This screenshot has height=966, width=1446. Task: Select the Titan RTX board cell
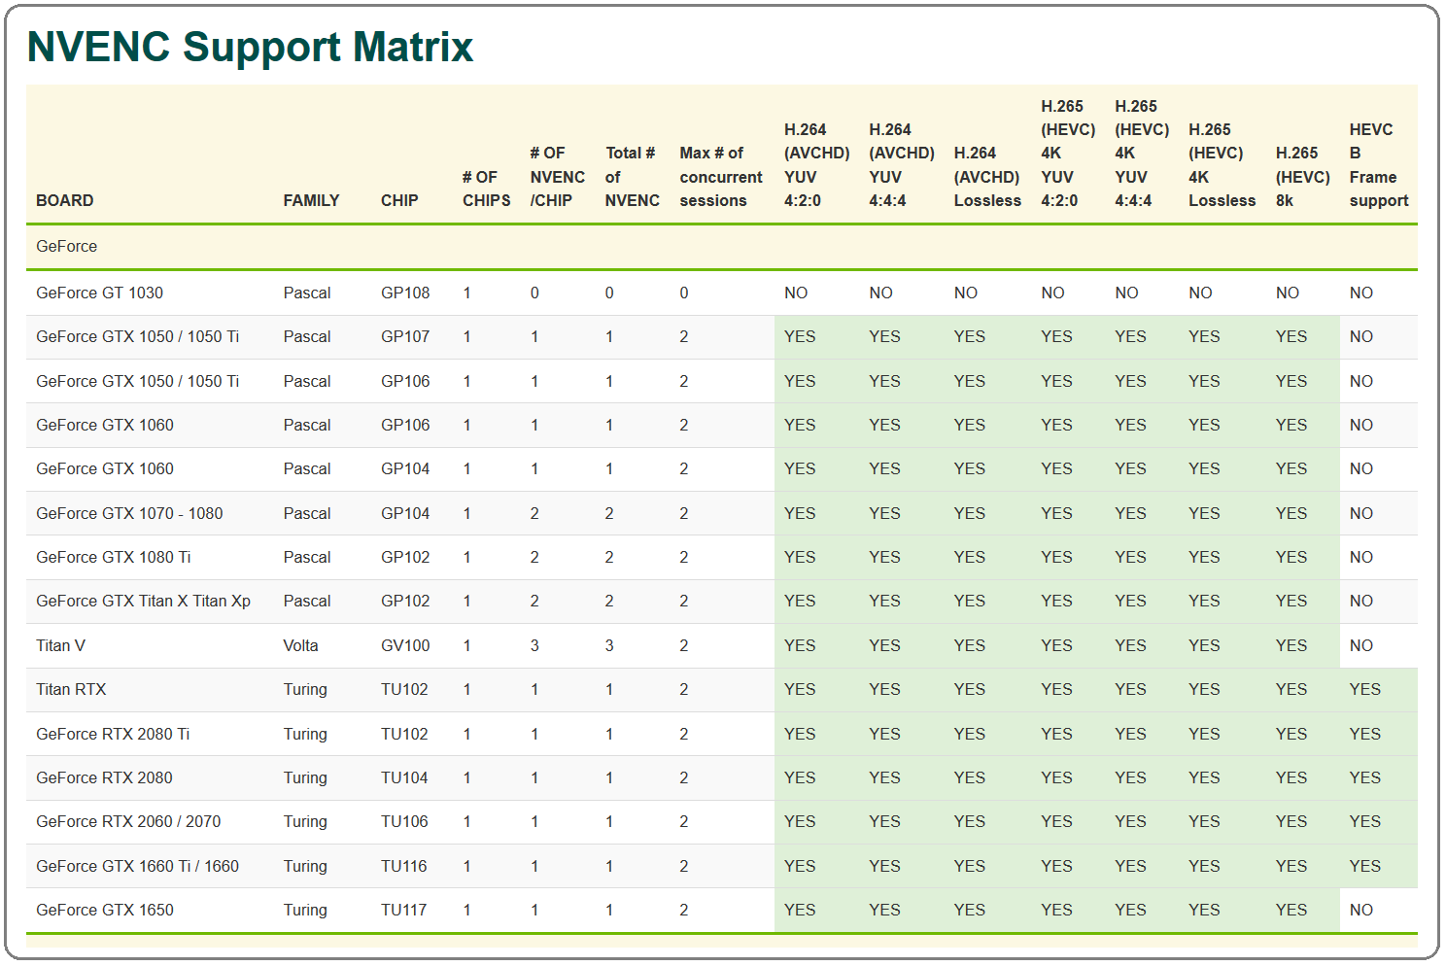pos(71,689)
